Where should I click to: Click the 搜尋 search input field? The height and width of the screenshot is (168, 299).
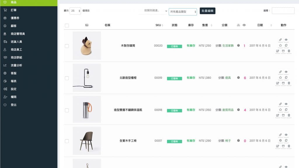(x=283, y=11)
